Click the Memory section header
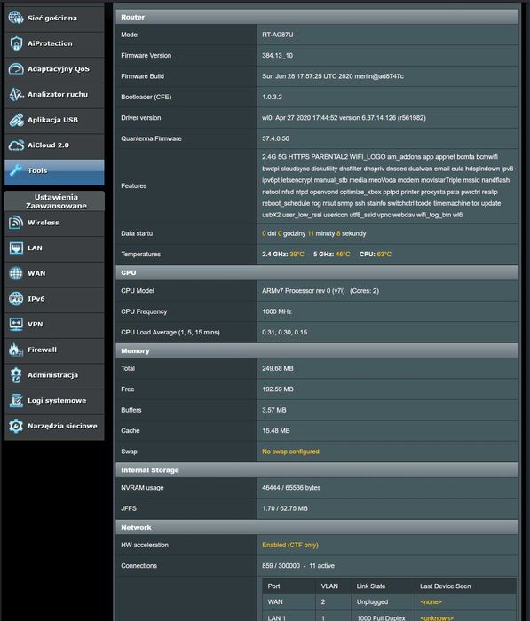This screenshot has height=621, width=530. [317, 351]
